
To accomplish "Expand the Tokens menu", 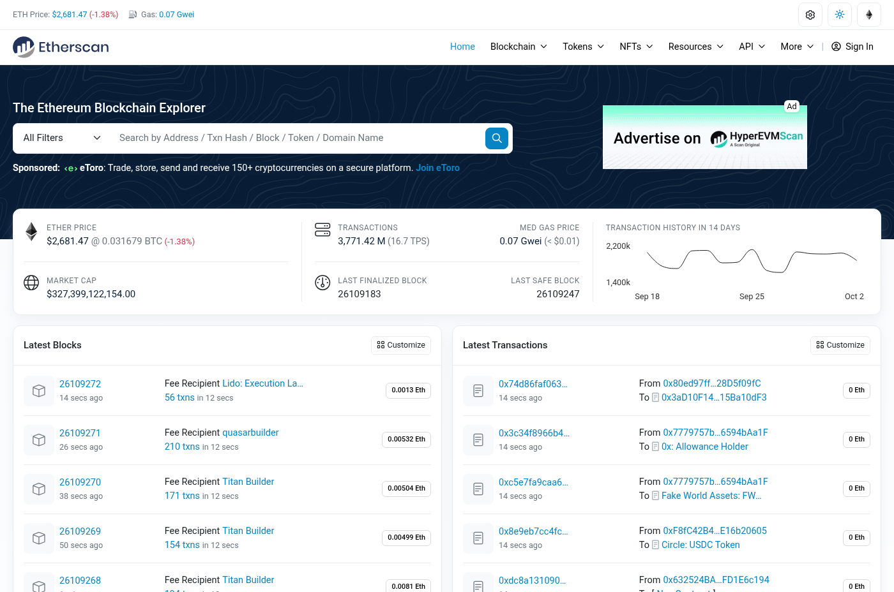I will point(583,47).
